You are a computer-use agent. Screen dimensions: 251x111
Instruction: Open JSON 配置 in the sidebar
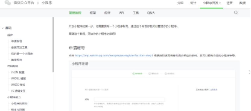pos(17,72)
